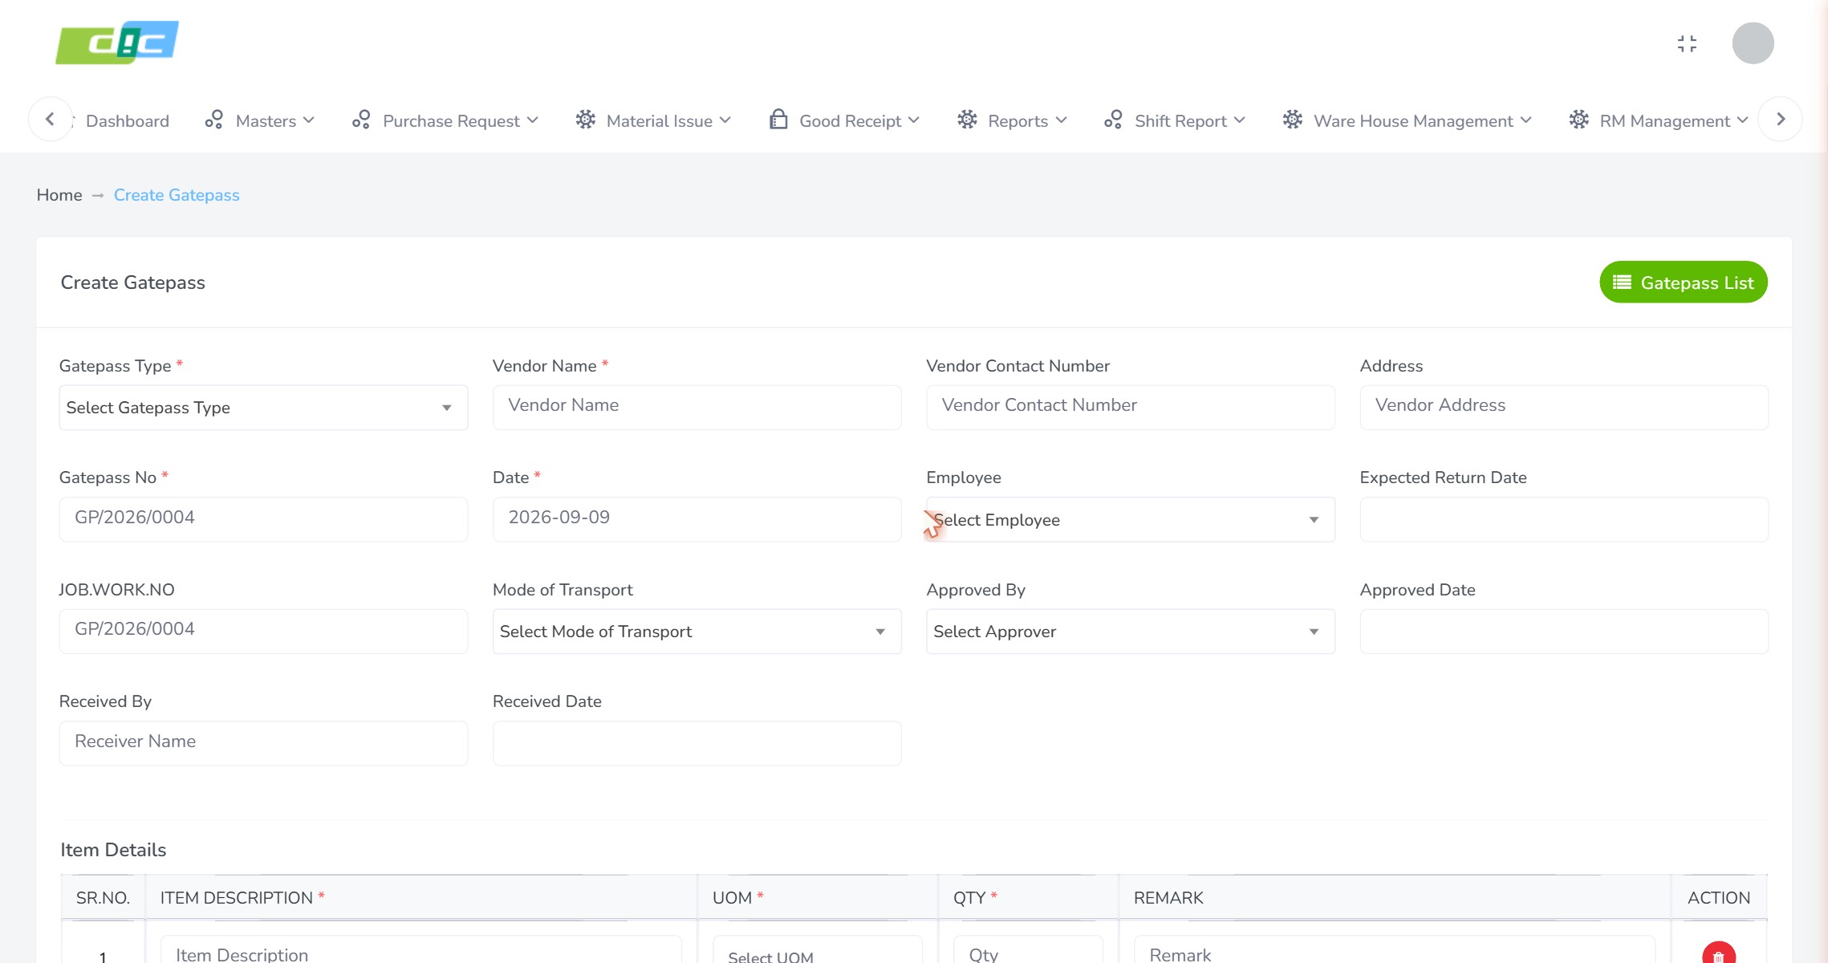Expand the Shift Report chevron

[1239, 120]
